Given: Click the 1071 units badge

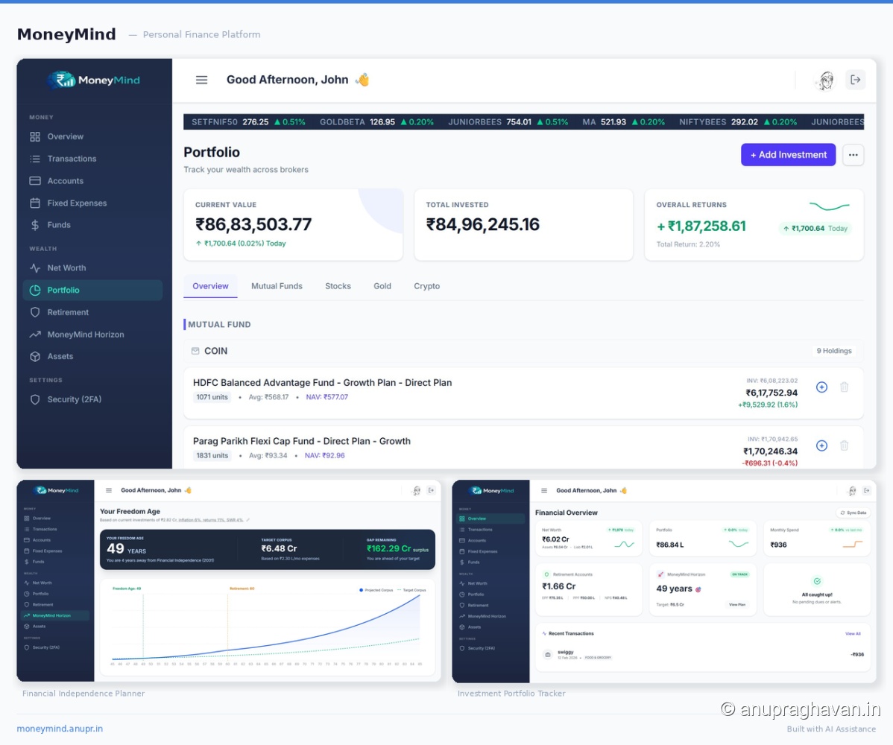Looking at the screenshot, I should pyautogui.click(x=212, y=397).
